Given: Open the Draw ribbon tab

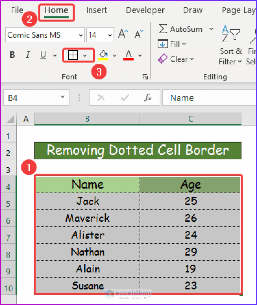Looking at the screenshot, I should [192, 10].
